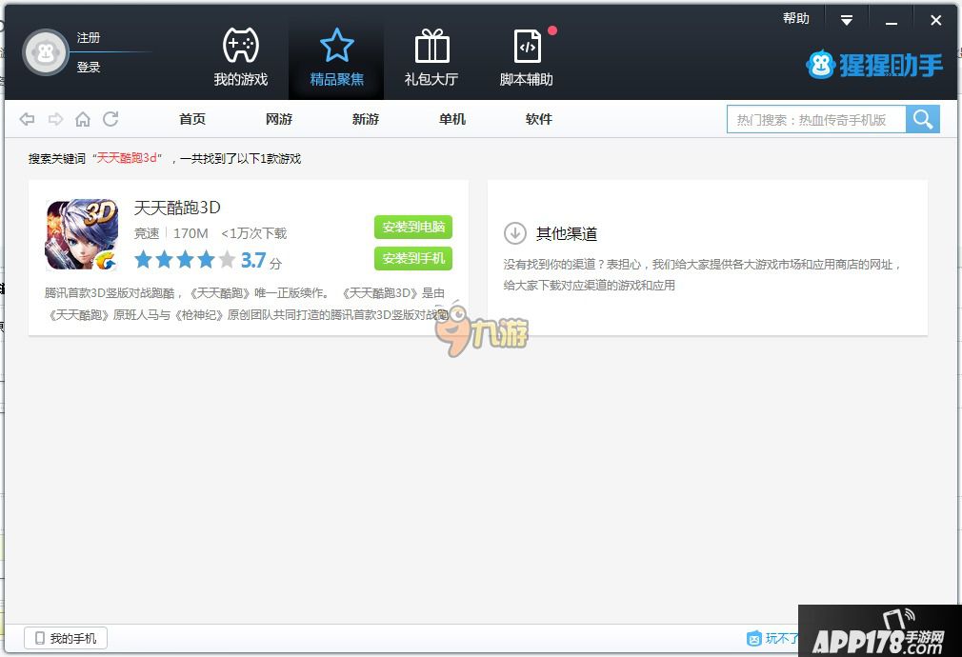Image resolution: width=962 pixels, height=657 pixels.
Task: Select the star-shaped 精品聚焦 icon
Action: [336, 46]
